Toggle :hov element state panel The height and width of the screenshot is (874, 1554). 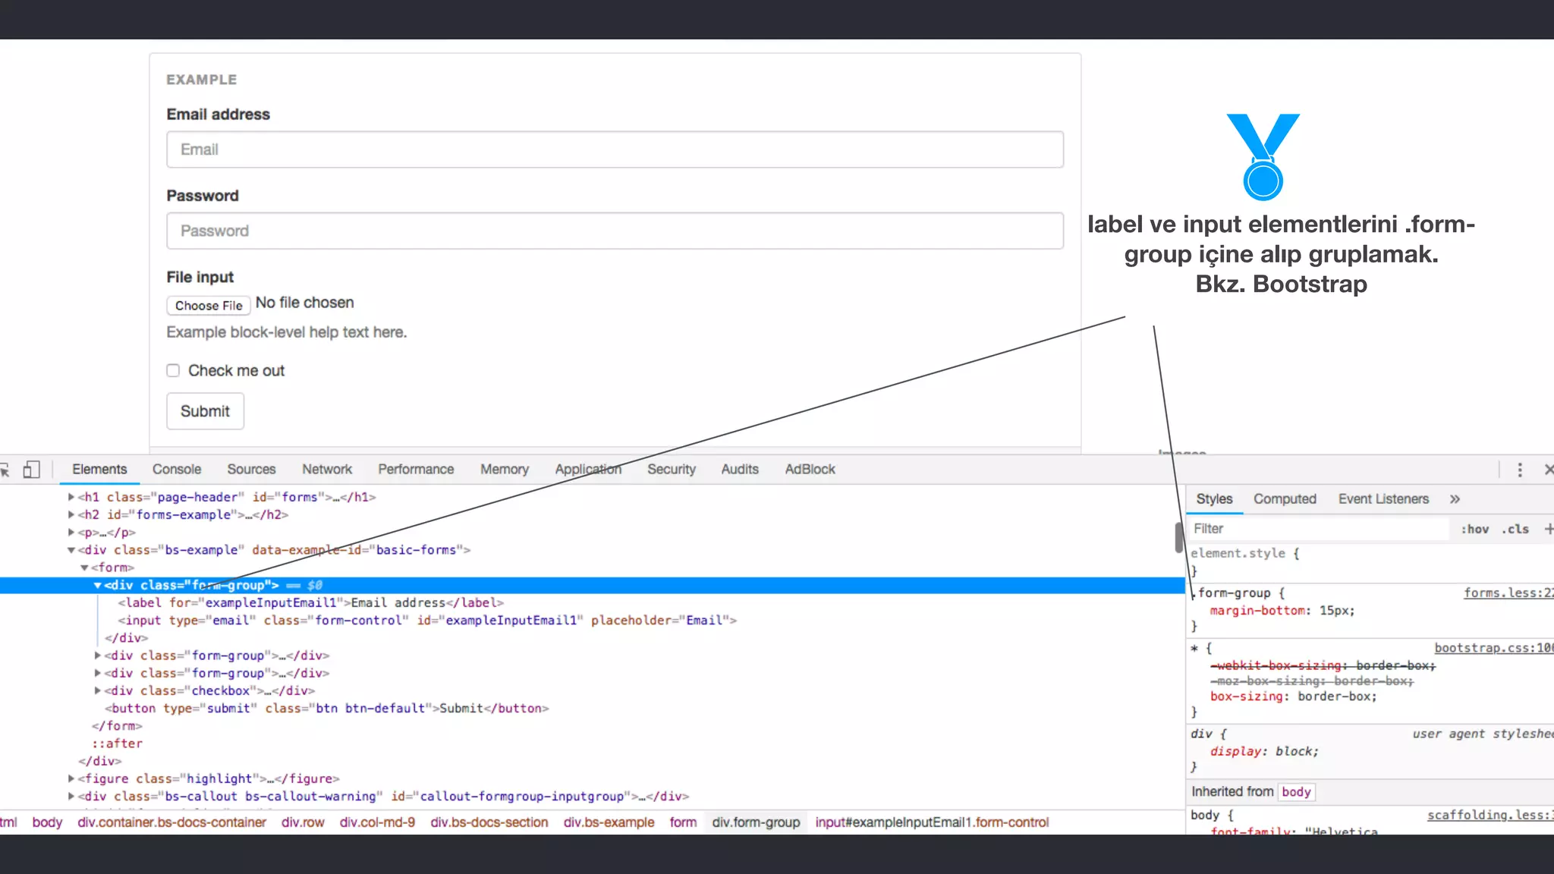[x=1474, y=529]
